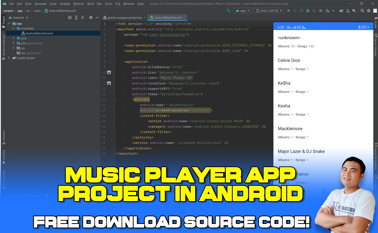The width and height of the screenshot is (378, 233).
Task: Open the VCS menu
Action: point(117,4)
